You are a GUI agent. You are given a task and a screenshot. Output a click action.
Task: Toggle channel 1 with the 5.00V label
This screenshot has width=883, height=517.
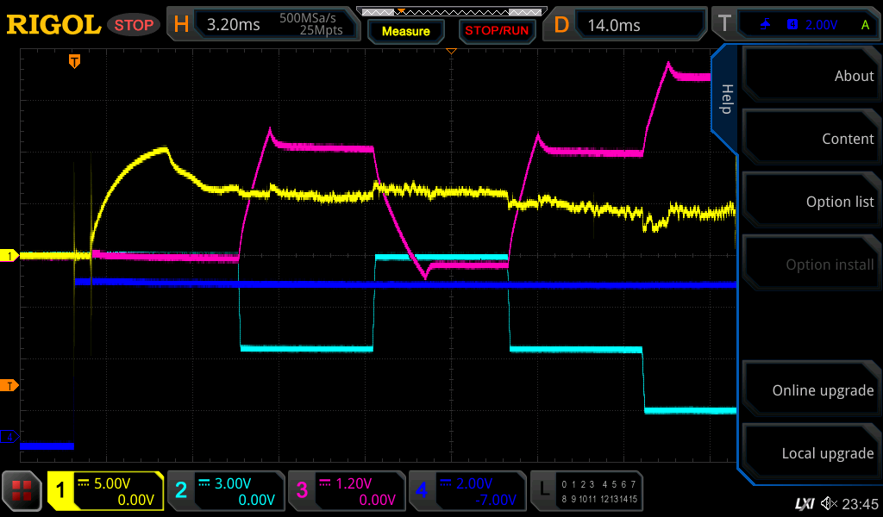point(105,491)
